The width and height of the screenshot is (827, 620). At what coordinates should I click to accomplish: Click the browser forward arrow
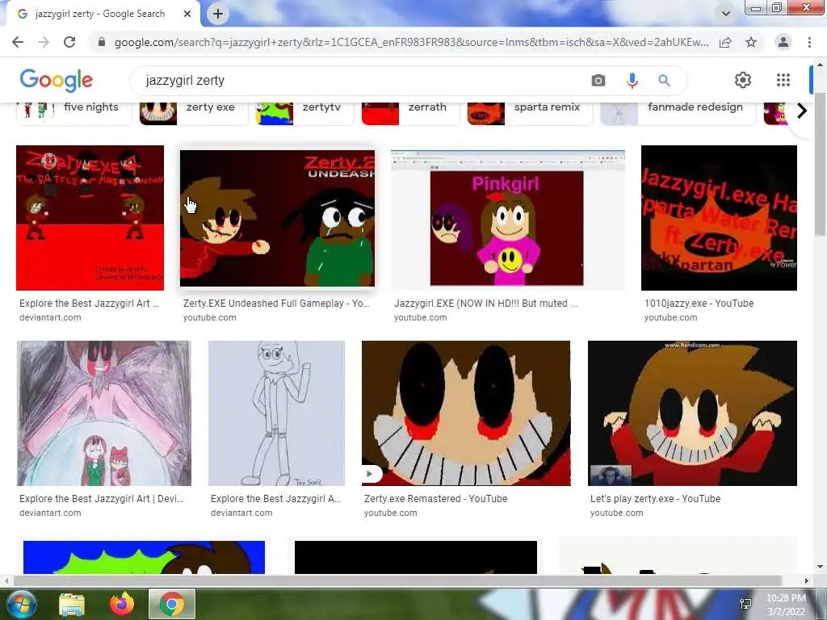[44, 42]
